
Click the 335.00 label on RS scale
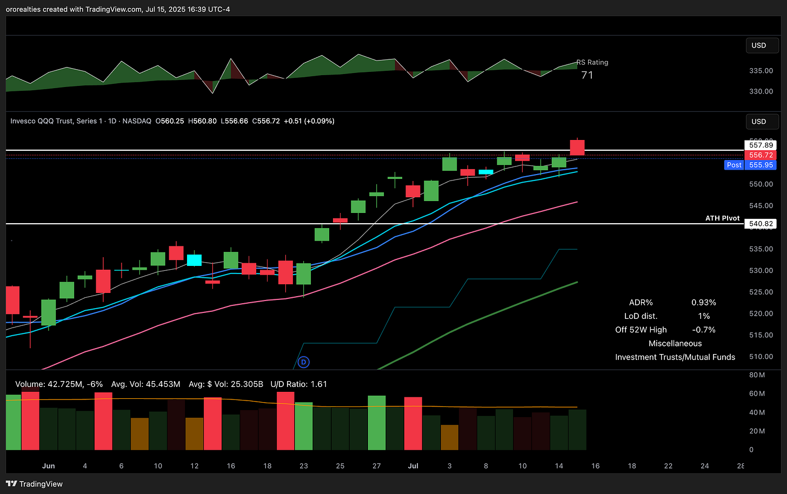761,71
